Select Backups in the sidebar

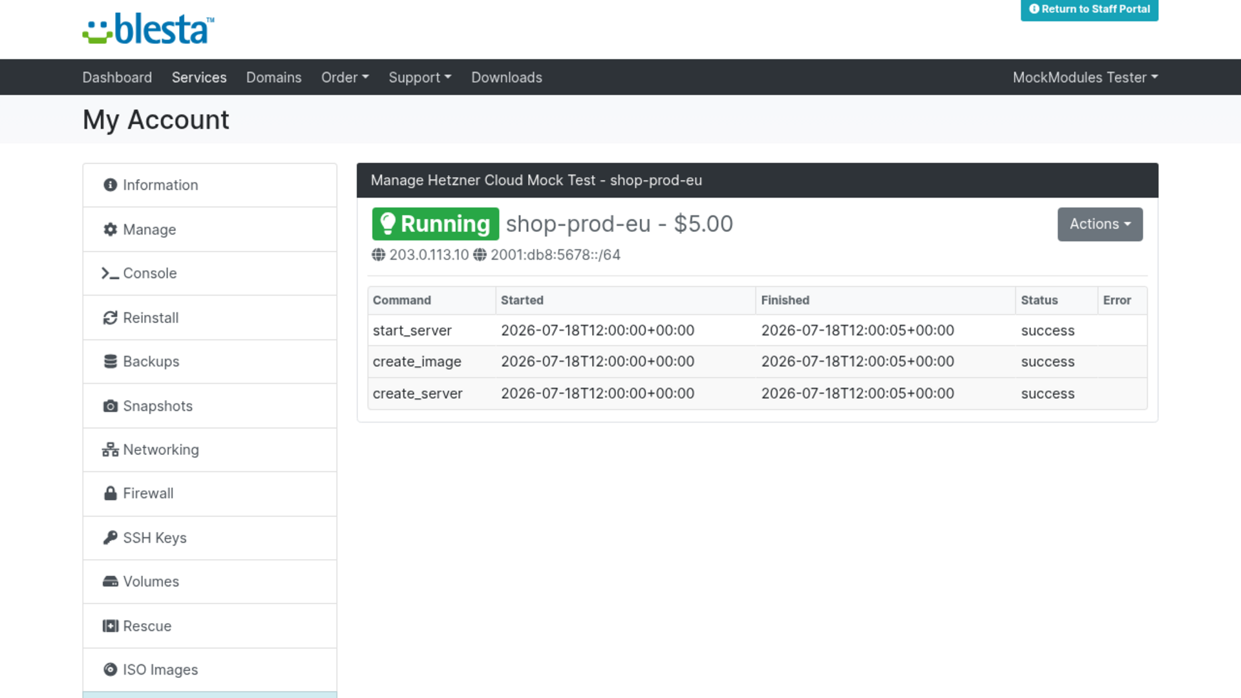(210, 362)
